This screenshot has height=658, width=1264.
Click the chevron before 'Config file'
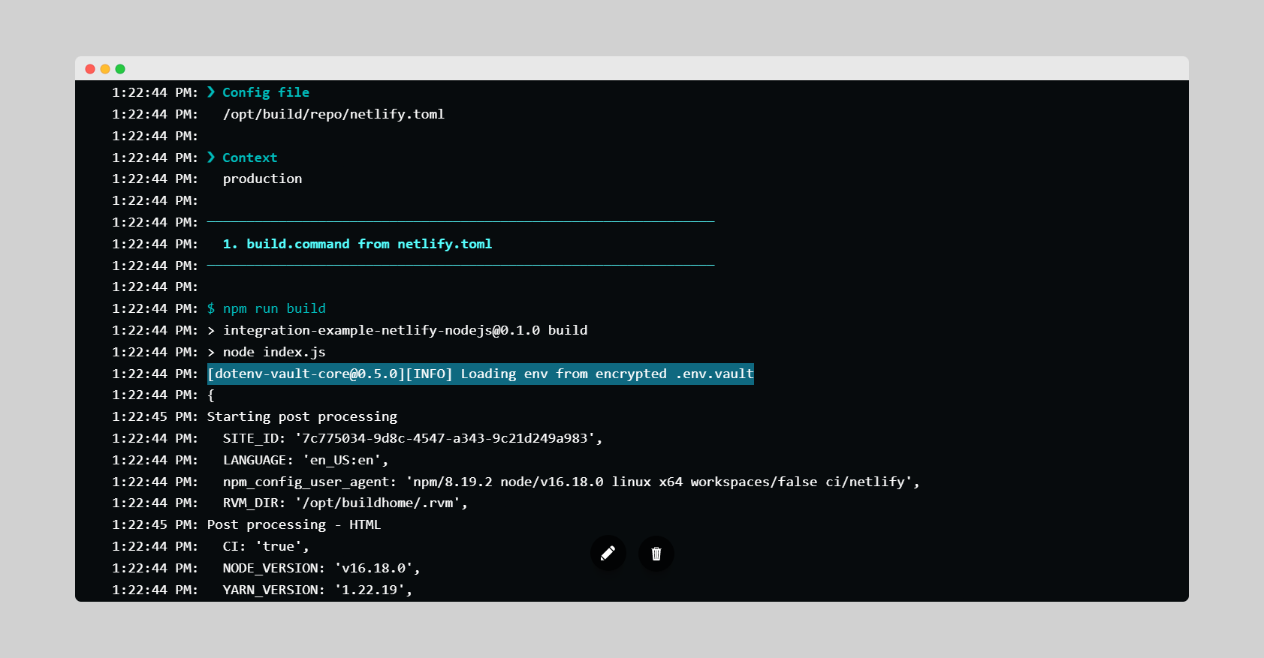(211, 92)
